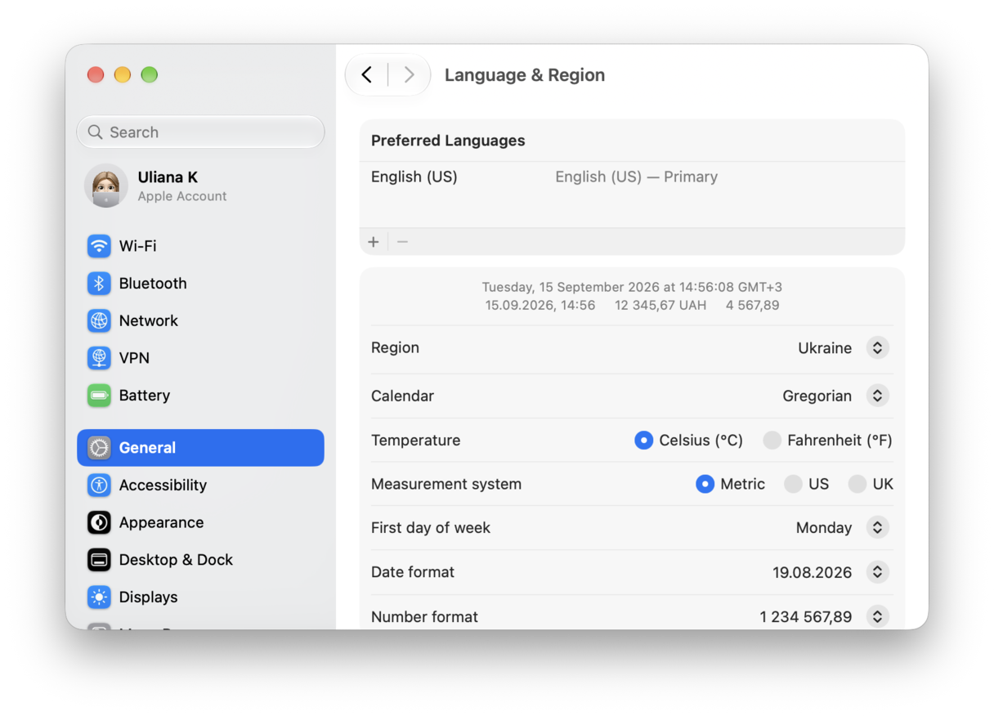Screen dimensions: 994x716
Task: Open the Displays sidebar item
Action: pos(200,597)
